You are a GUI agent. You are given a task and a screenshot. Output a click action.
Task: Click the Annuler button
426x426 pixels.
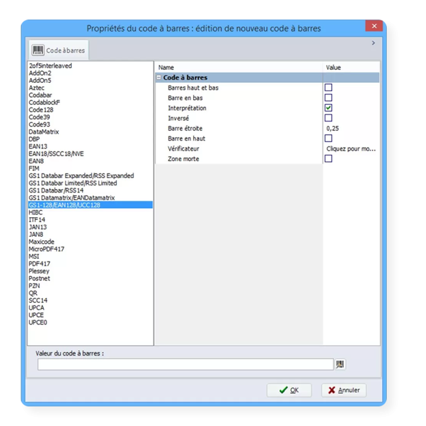pyautogui.click(x=344, y=390)
